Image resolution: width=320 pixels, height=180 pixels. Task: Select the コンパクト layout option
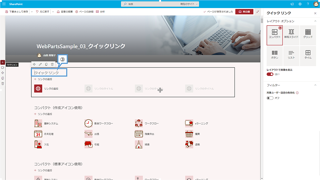[275, 35]
